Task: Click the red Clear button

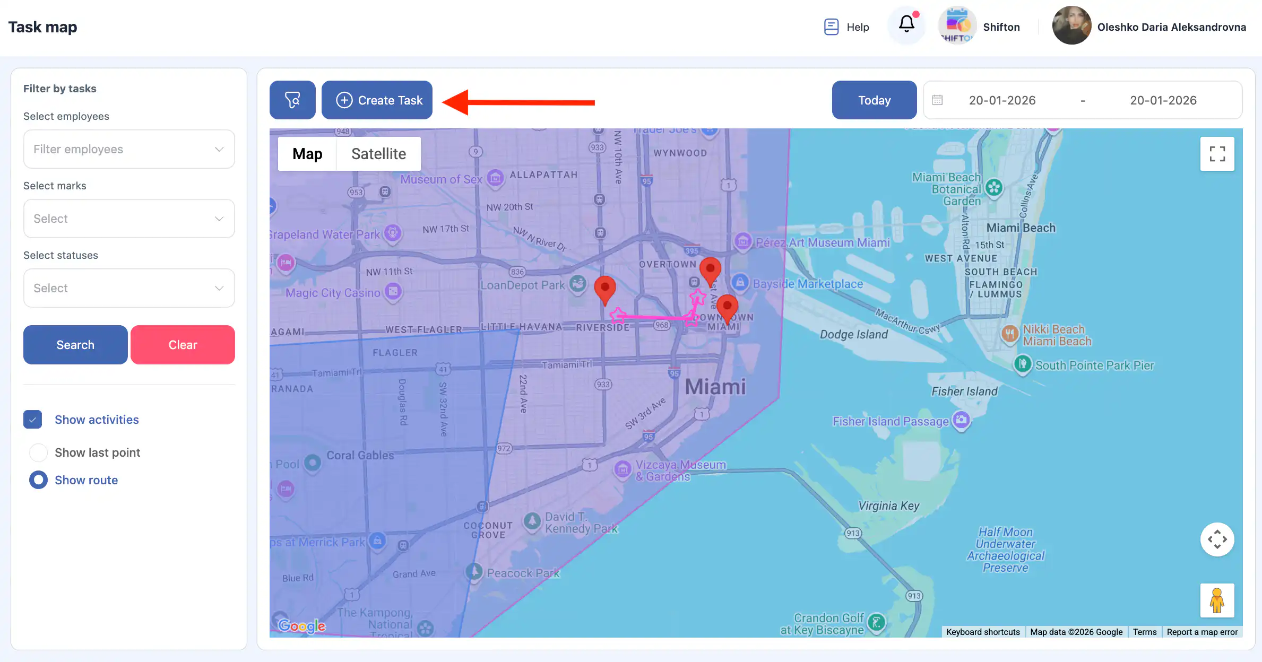Action: pyautogui.click(x=183, y=345)
